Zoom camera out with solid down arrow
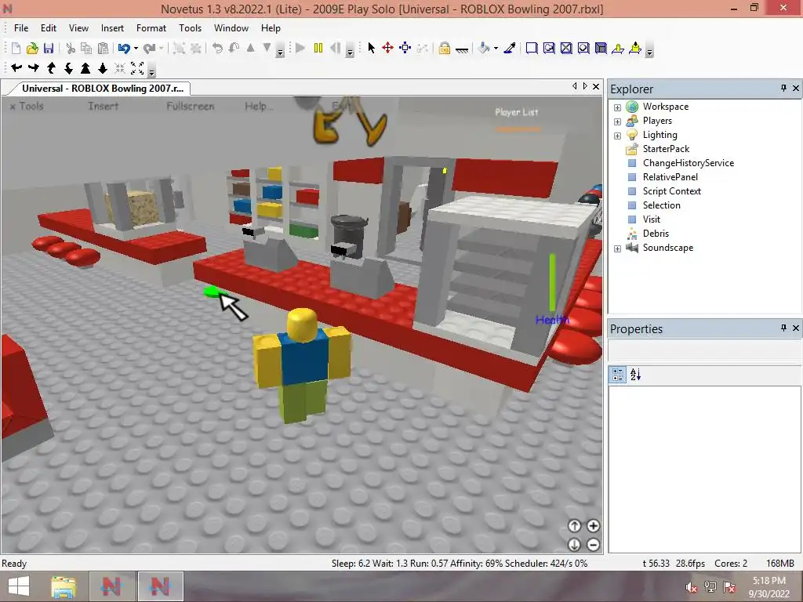 103,67
